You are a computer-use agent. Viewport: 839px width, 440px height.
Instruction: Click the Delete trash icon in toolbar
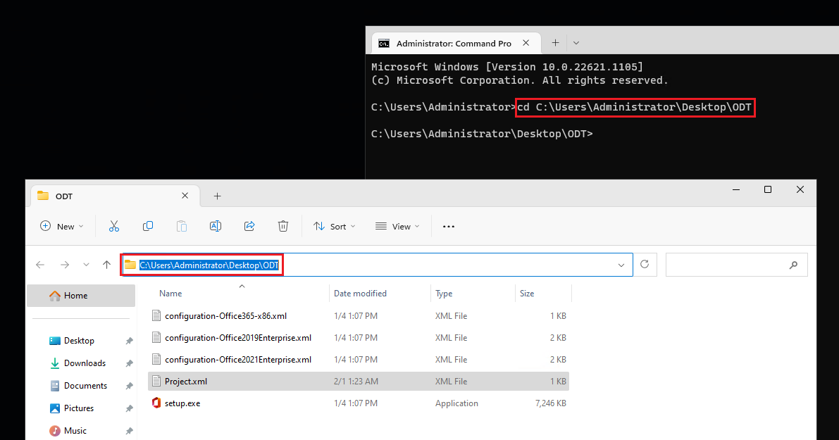(x=283, y=226)
